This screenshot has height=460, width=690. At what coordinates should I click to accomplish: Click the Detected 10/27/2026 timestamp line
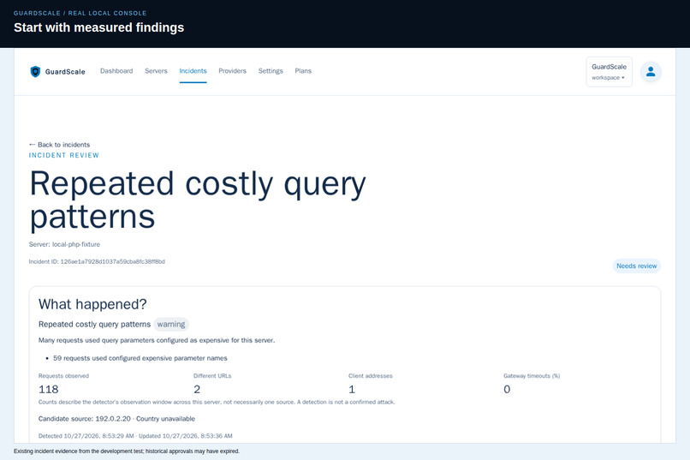(x=135, y=436)
